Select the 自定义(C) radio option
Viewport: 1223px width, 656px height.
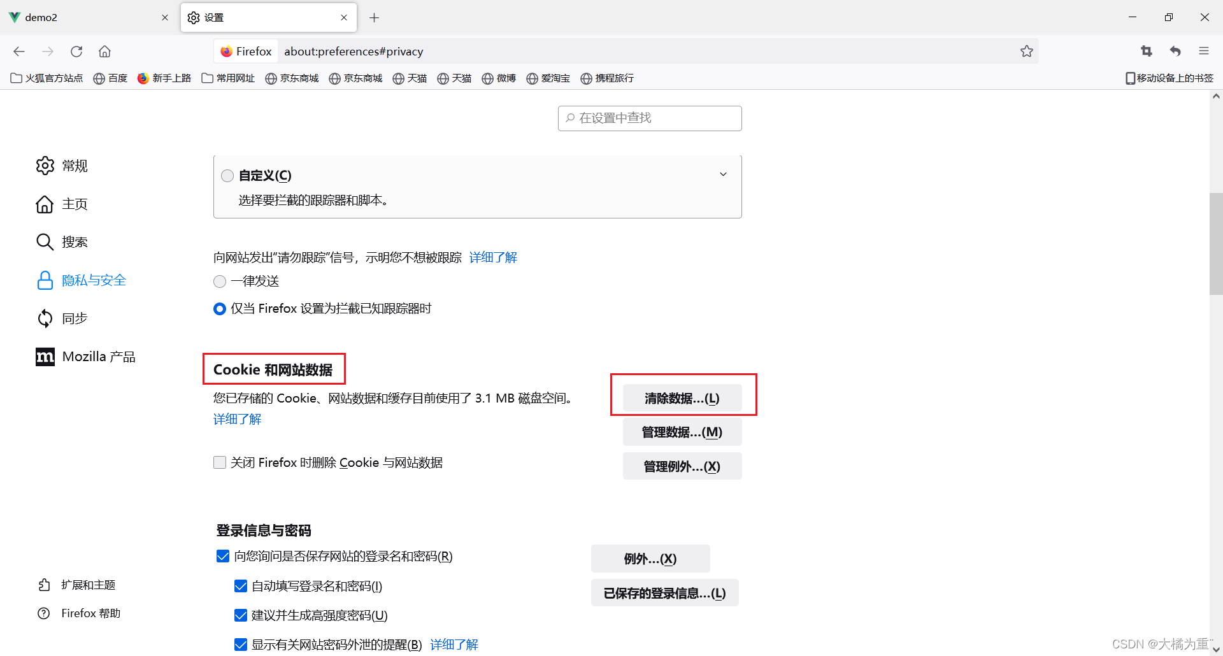(x=227, y=176)
